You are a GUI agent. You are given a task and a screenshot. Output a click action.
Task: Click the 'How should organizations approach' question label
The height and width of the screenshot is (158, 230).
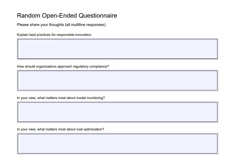pos(63,67)
